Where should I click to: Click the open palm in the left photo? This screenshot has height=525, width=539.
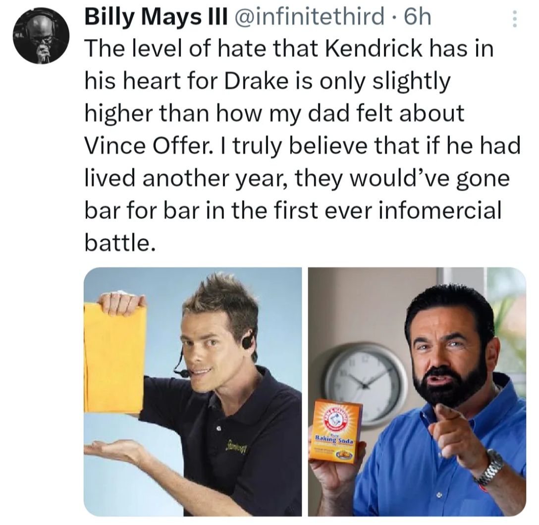click(x=113, y=451)
